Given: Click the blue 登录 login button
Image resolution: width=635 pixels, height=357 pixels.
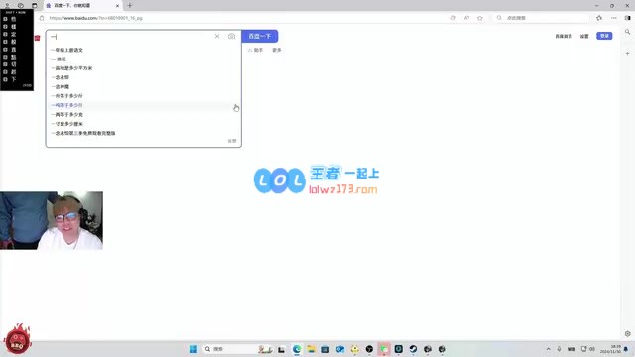Looking at the screenshot, I should (604, 36).
